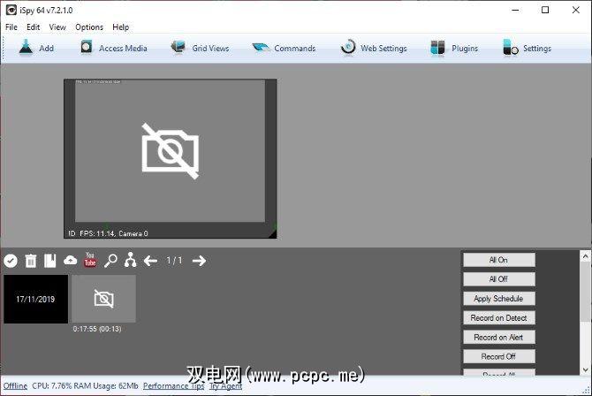Open the Settings toolbar item
Viewport: 592px width, 396px height.
tap(527, 48)
